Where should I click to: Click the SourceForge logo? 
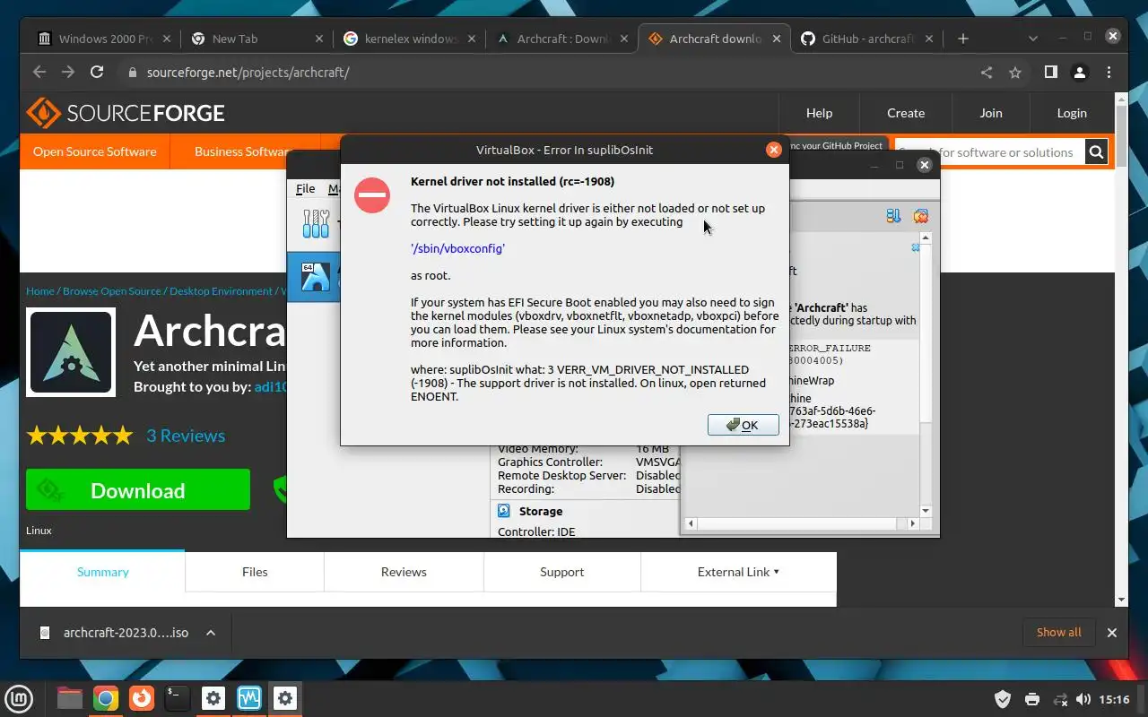pos(126,113)
